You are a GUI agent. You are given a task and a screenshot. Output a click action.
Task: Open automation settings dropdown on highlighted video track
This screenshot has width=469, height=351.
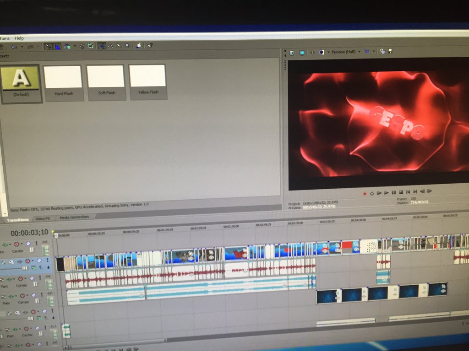click(33, 261)
